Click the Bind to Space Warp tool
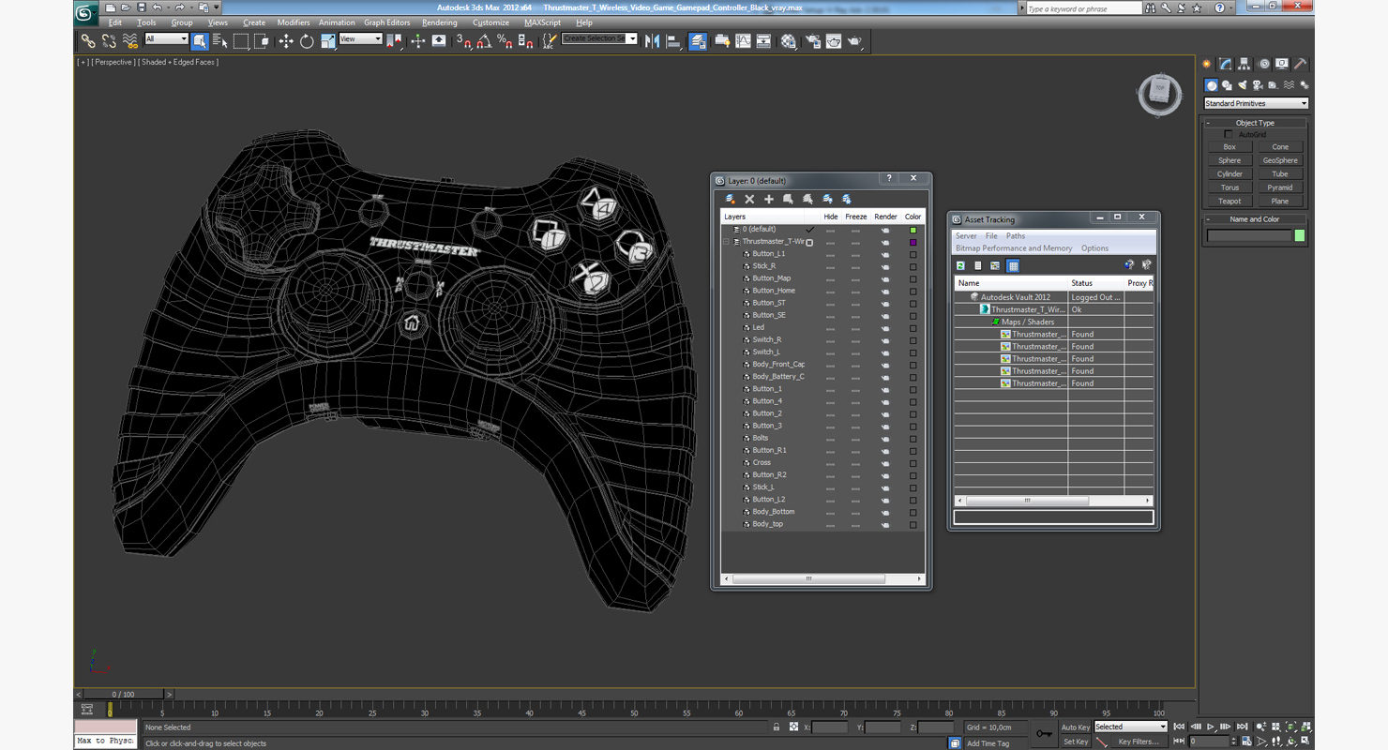This screenshot has width=1388, height=750. tap(130, 41)
